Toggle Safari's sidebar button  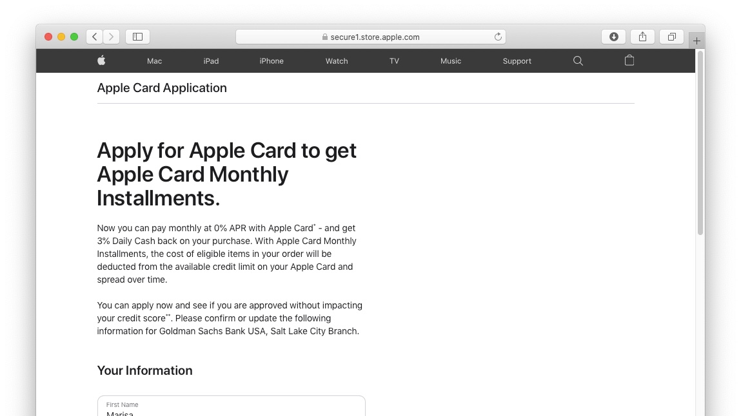click(x=137, y=37)
